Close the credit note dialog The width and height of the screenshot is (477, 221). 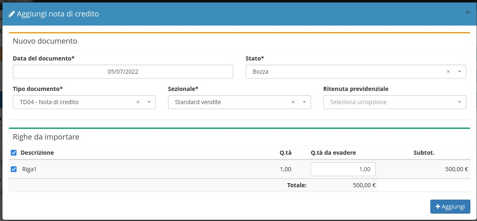[x=468, y=13]
